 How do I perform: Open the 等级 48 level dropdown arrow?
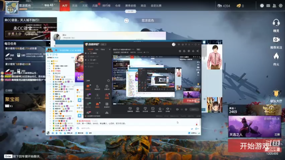tap(55, 5)
